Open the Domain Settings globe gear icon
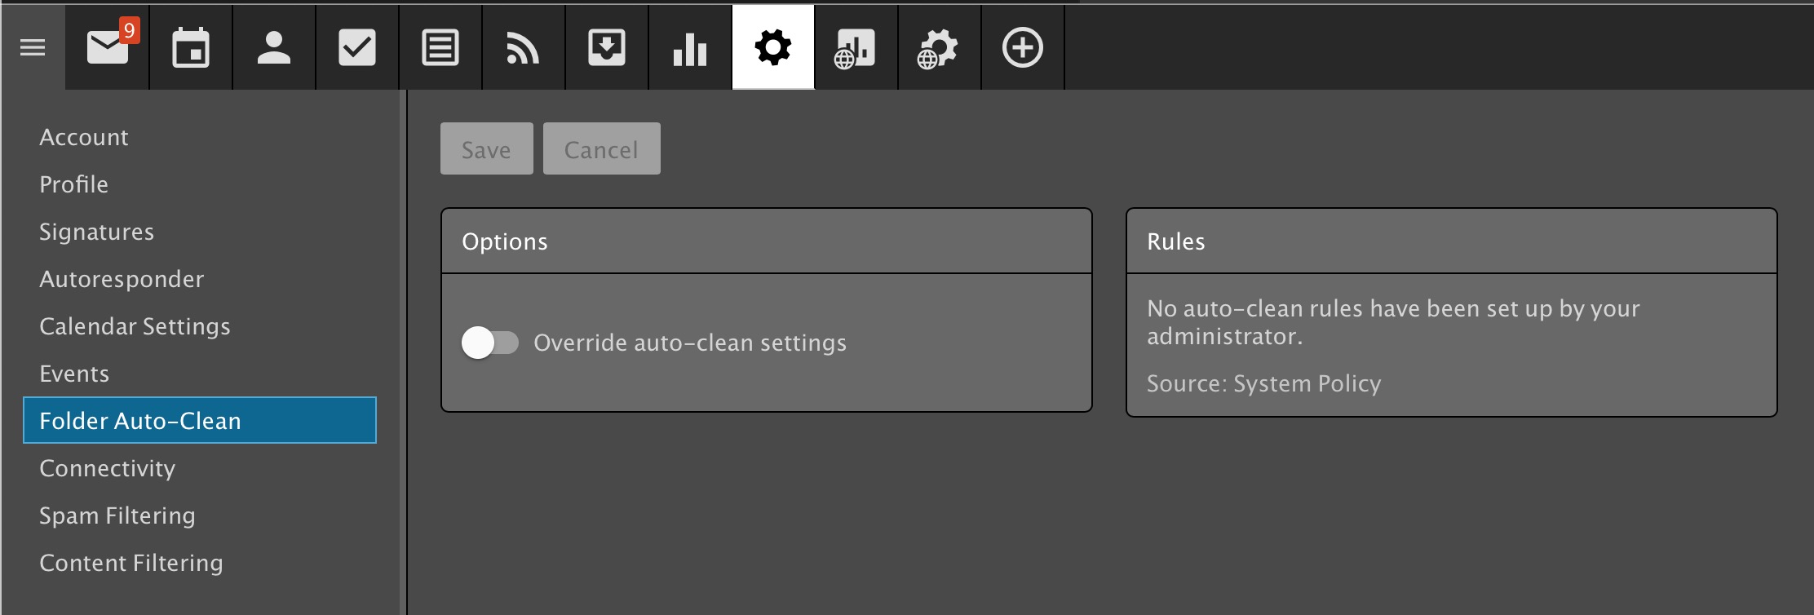 click(x=939, y=47)
